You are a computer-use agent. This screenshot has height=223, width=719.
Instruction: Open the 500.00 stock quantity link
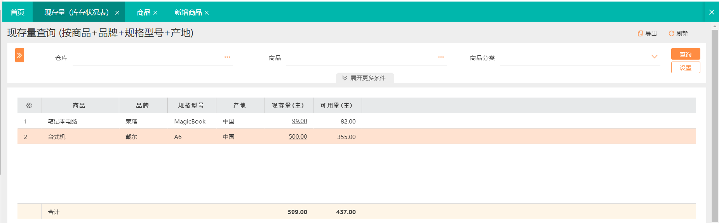tap(298, 137)
